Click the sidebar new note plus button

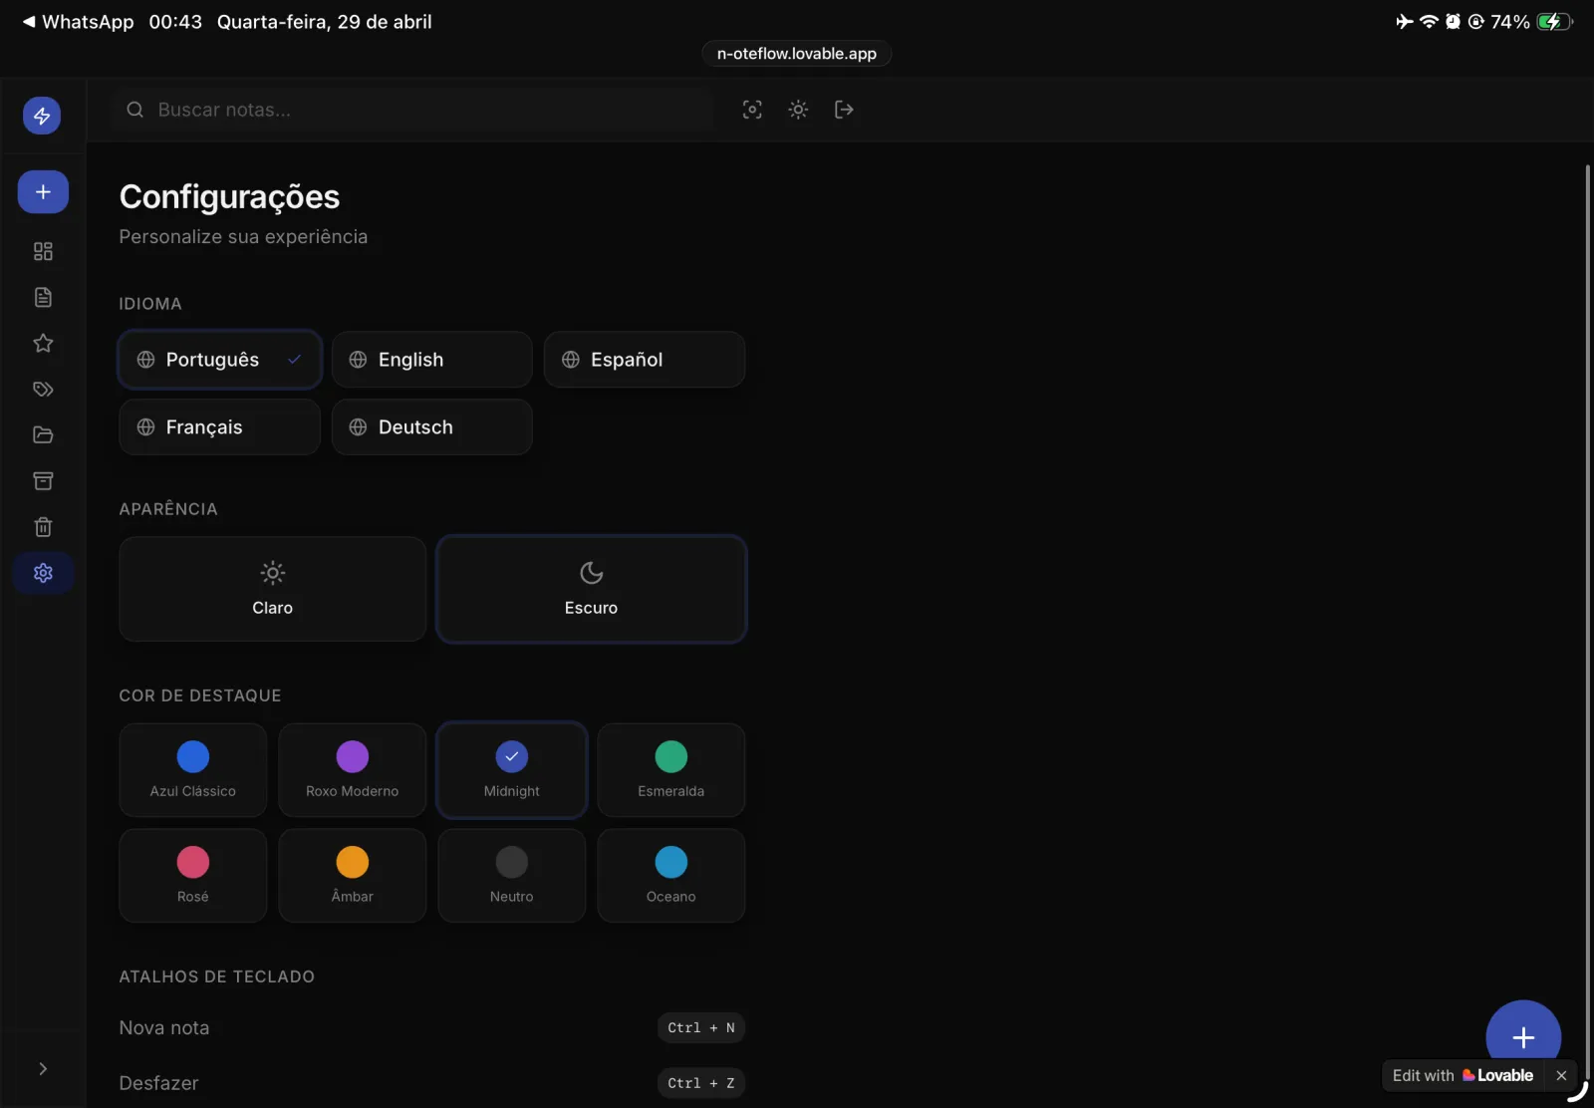coord(43,191)
